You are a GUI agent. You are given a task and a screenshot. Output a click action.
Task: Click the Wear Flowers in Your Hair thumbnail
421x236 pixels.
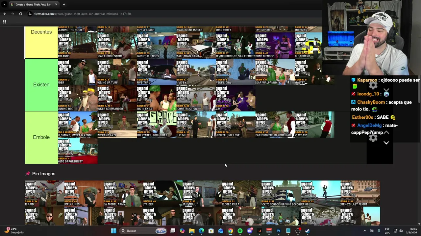275,125
